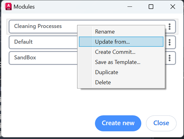The image size is (184, 139).
Task: Click the Modules title bar text
Action: coord(24,7)
